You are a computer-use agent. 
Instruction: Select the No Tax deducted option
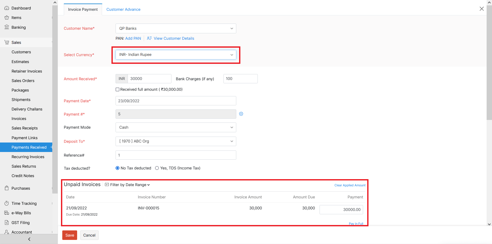pos(117,168)
